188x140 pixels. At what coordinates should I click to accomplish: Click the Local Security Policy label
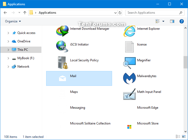(84, 60)
